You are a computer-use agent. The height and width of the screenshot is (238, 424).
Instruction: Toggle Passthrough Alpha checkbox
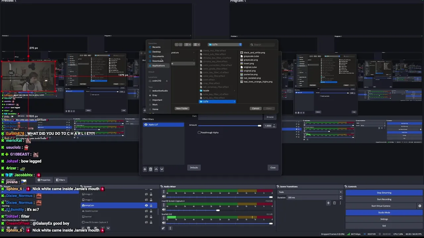click(199, 133)
